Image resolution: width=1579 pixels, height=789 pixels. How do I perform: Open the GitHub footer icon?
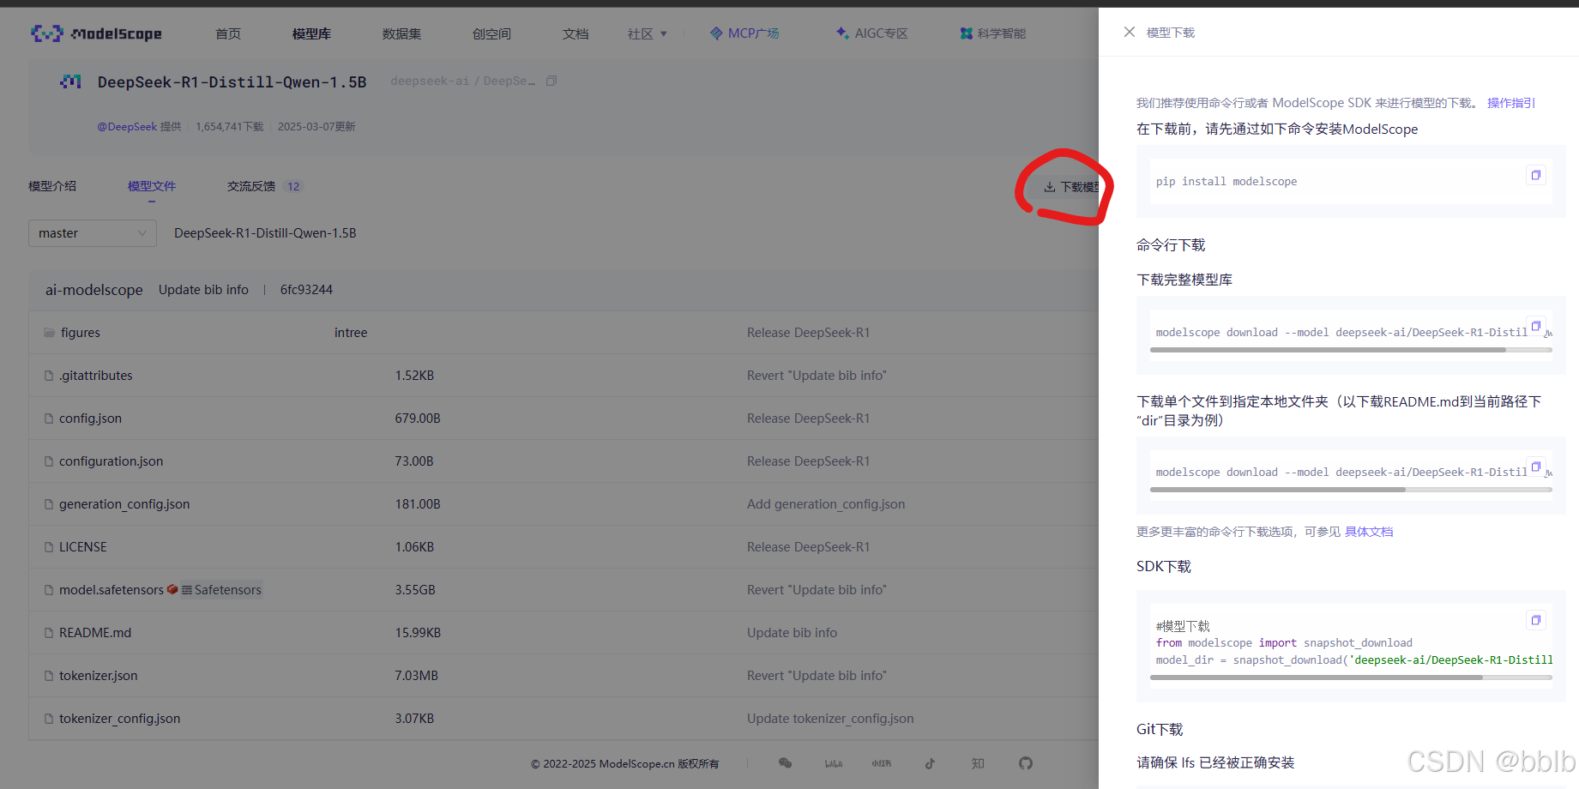1026,763
